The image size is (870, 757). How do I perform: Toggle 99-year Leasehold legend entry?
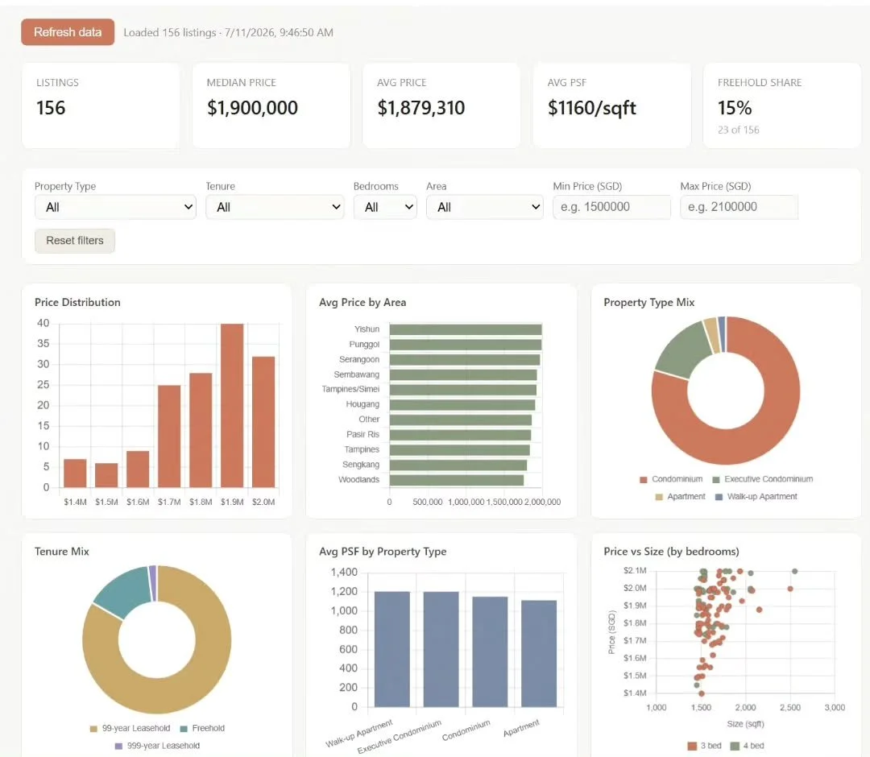coord(130,728)
